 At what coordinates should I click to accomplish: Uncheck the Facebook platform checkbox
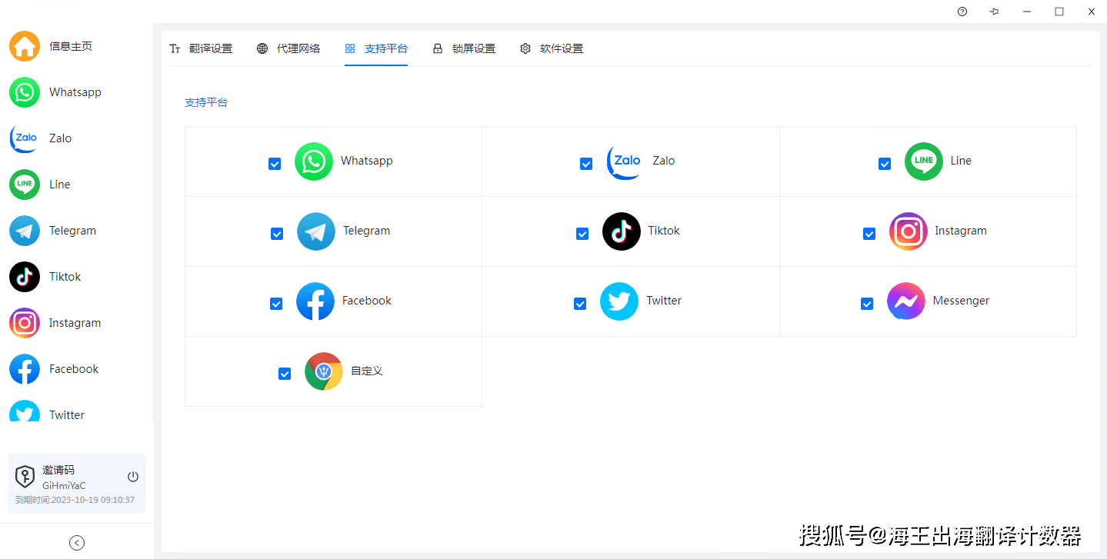[276, 304]
